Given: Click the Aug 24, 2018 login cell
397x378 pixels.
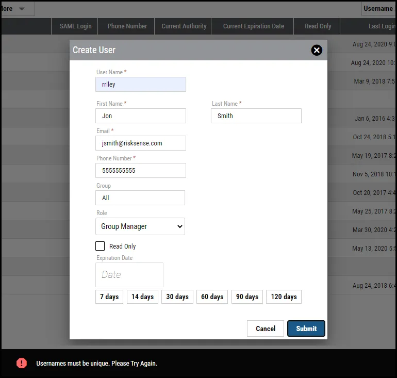Looking at the screenshot, I should [x=374, y=286].
